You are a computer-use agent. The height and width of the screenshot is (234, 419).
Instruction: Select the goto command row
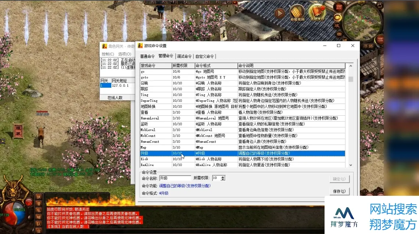pos(243,78)
